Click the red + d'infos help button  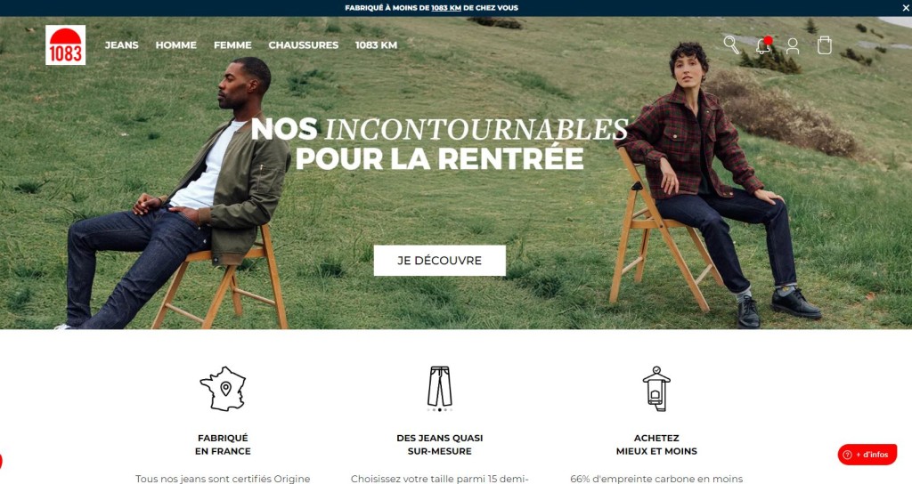[867, 455]
